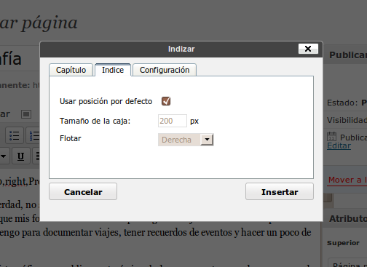Toggle underline formatting in the editor toolbar
This screenshot has height=267, width=367.
coord(21,156)
